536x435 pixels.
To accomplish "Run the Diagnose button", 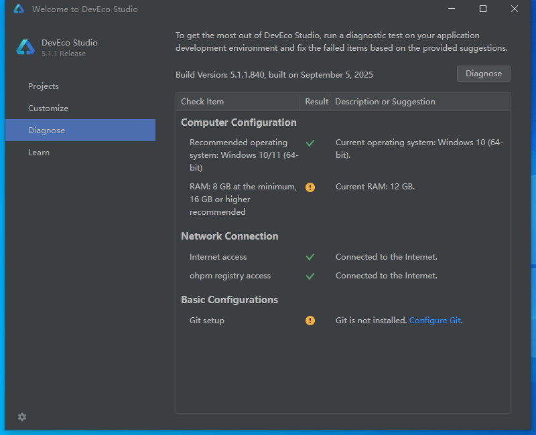I will tap(483, 74).
